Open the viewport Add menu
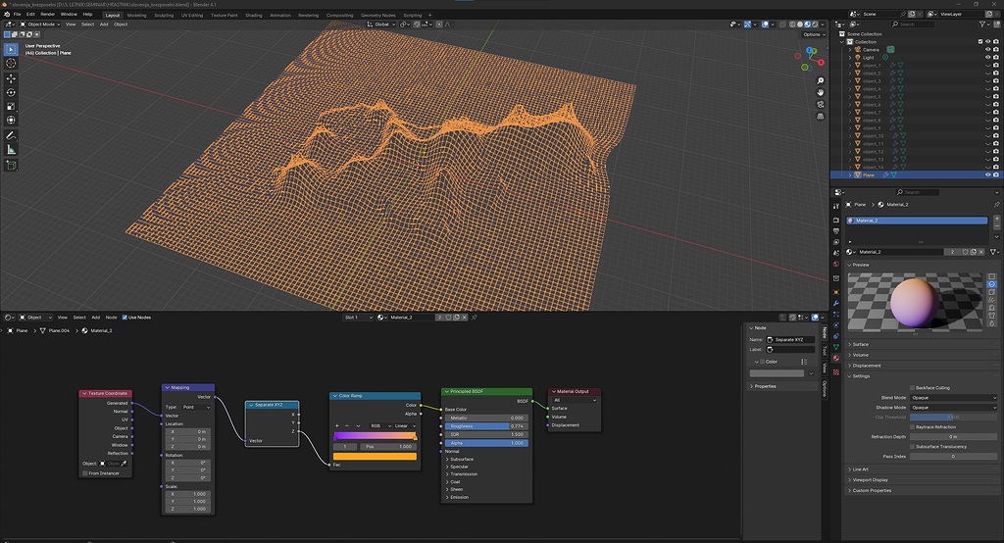The image size is (1004, 543). (104, 25)
